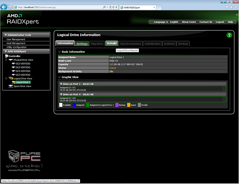Viewport: 239px width, 184px height.
Task: Select Logical Drive 1 in tree
Action: [x=23, y=82]
